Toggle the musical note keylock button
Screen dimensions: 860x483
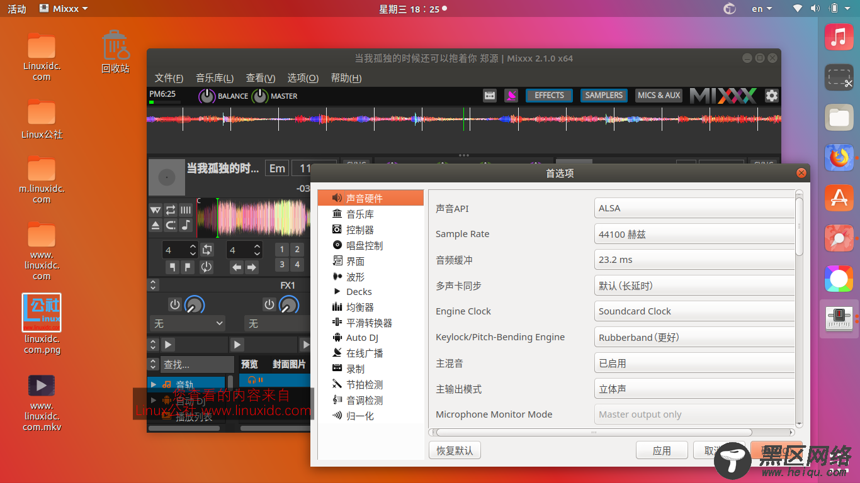click(186, 225)
